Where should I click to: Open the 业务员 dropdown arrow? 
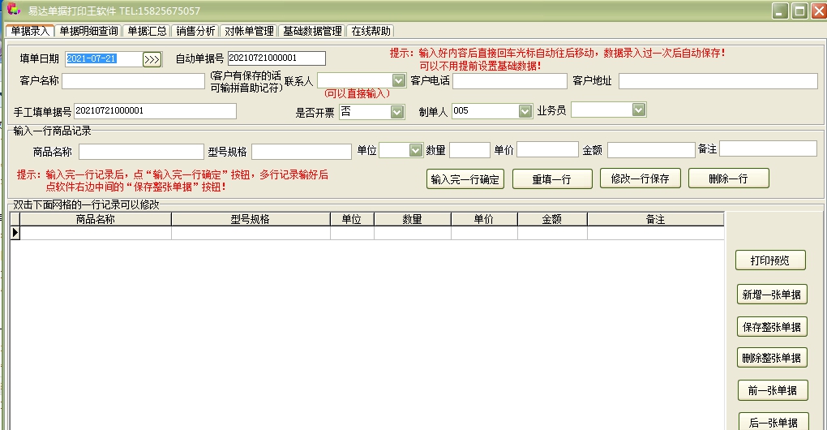pyautogui.click(x=639, y=110)
